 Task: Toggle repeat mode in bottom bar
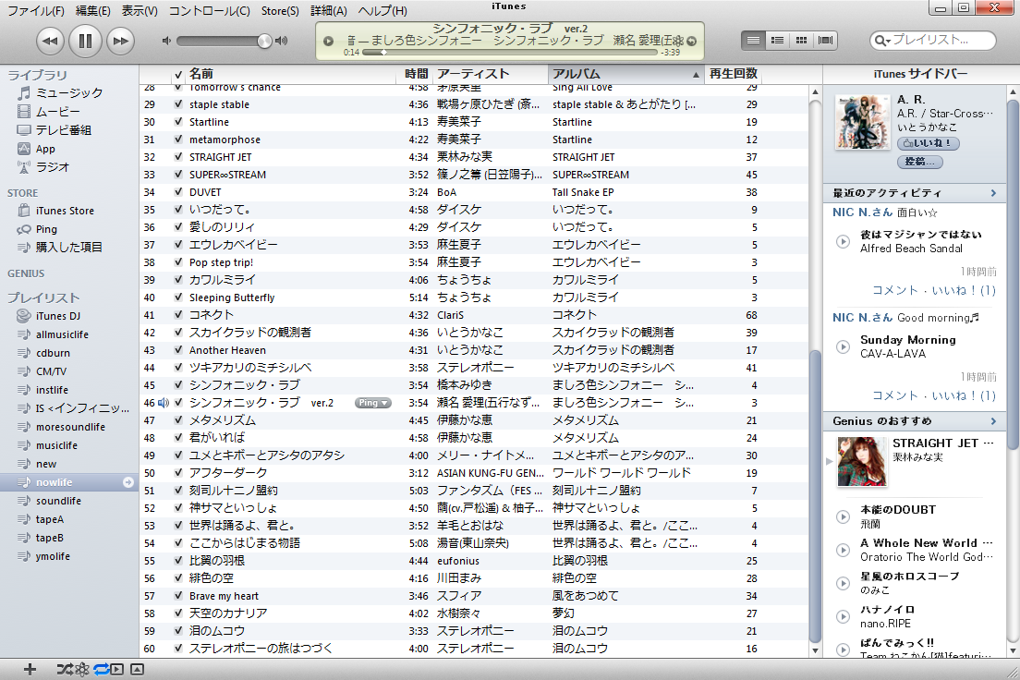(x=102, y=669)
